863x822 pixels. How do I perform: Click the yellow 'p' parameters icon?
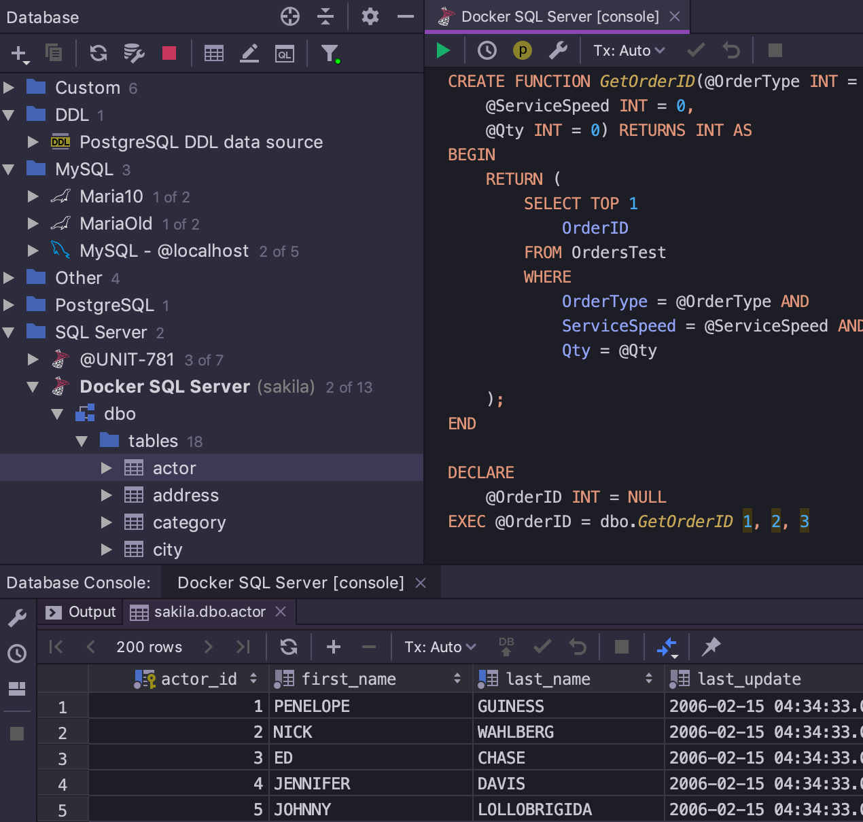coord(523,50)
